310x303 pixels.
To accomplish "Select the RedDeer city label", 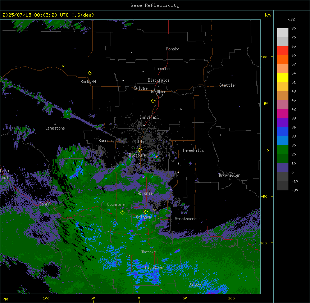I will tap(158, 92).
